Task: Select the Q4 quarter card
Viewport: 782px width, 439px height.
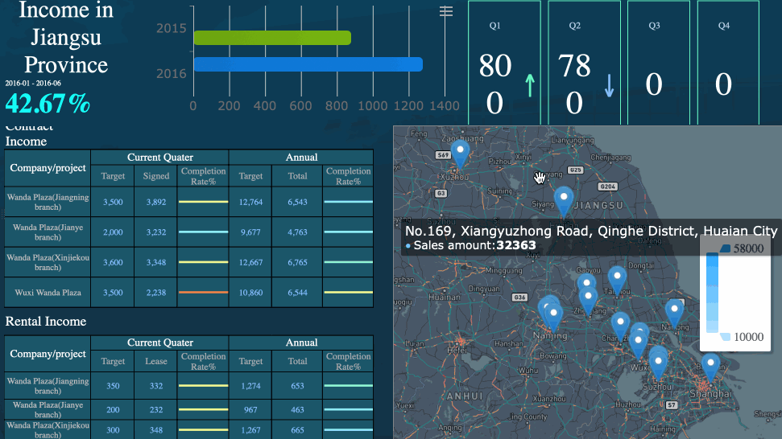Action: (x=728, y=62)
